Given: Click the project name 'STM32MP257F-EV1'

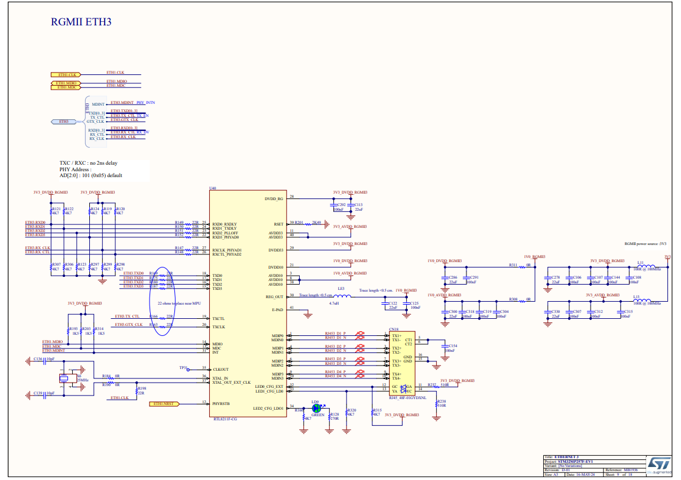Looking at the screenshot, I should [x=575, y=461].
